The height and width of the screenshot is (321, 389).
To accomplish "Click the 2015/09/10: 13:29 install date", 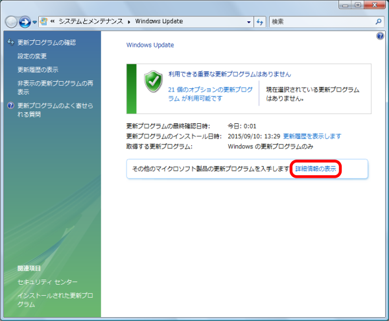I will pos(253,136).
